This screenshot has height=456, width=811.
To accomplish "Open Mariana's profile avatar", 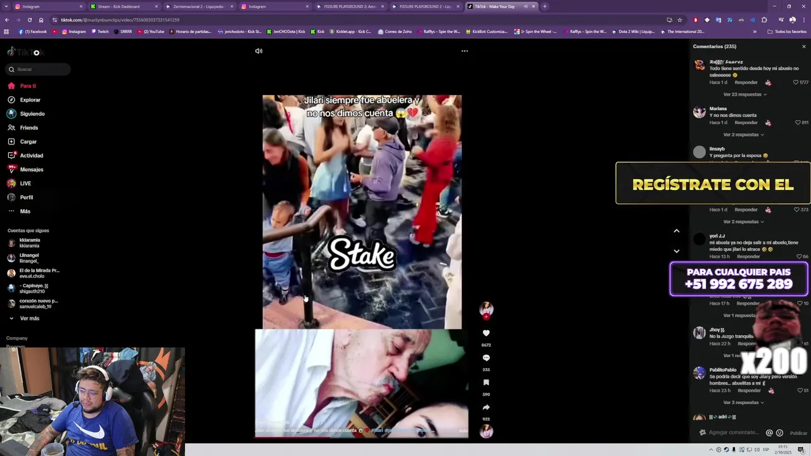I will click(699, 112).
